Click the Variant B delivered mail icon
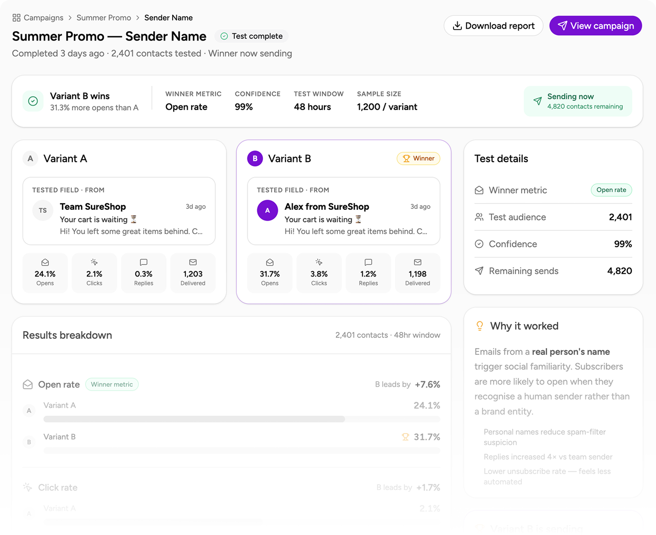The height and width of the screenshot is (535, 656). point(418,262)
